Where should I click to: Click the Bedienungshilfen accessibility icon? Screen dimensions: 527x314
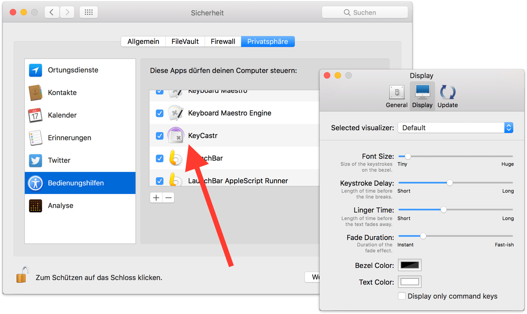36,183
